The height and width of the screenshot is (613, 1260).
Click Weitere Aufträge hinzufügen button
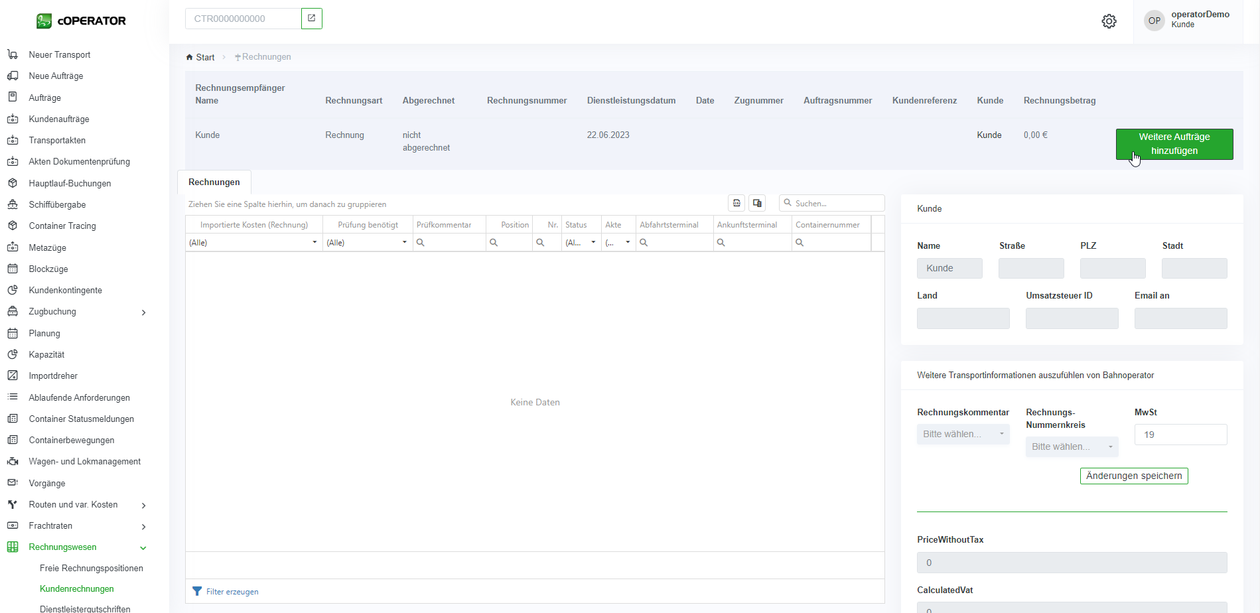tap(1174, 144)
